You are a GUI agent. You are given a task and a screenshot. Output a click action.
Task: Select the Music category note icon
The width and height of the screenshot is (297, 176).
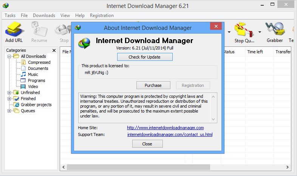point(23,74)
